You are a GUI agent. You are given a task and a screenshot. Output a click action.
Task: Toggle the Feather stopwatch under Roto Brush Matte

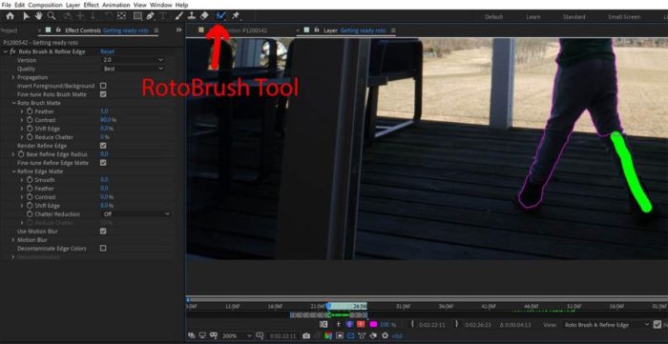pos(30,111)
